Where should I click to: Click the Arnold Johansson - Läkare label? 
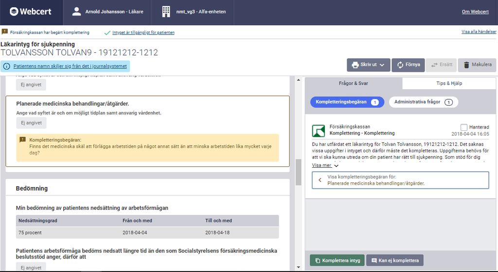click(x=114, y=12)
